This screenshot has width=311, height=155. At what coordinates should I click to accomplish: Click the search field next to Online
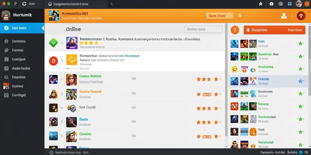(203, 29)
